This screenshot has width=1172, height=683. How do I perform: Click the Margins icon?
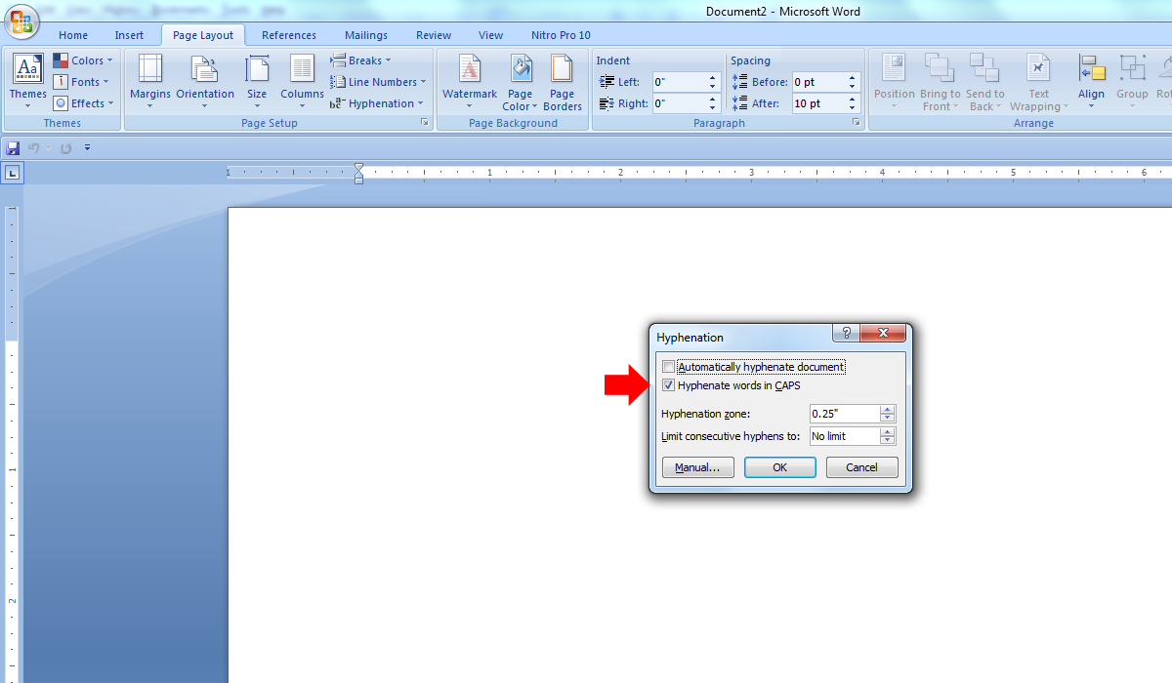coord(149,70)
